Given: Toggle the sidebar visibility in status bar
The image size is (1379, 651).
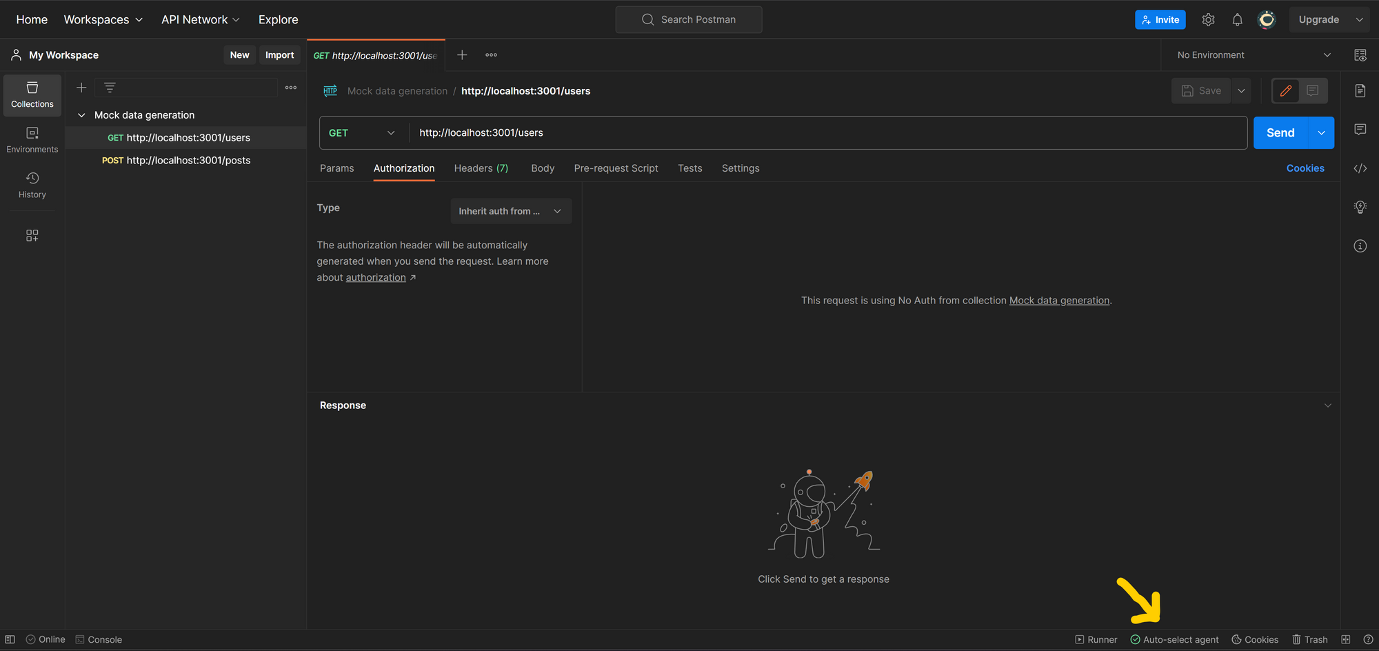Looking at the screenshot, I should tap(10, 639).
